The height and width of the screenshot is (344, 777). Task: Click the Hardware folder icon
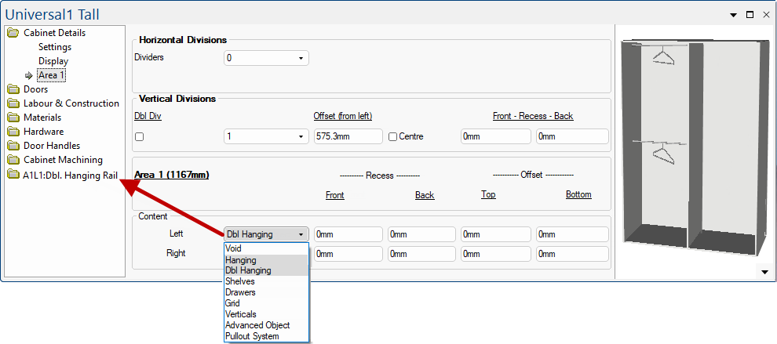coord(13,132)
